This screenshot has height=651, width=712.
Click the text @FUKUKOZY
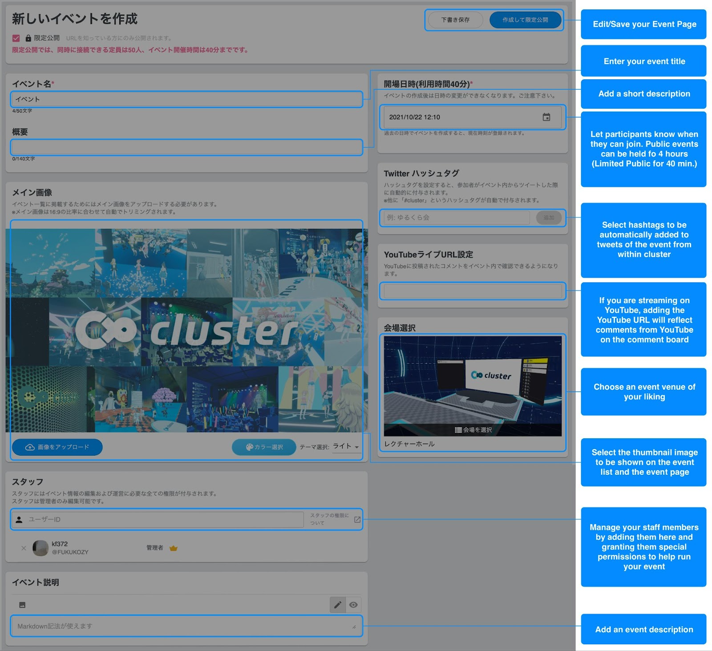70,552
